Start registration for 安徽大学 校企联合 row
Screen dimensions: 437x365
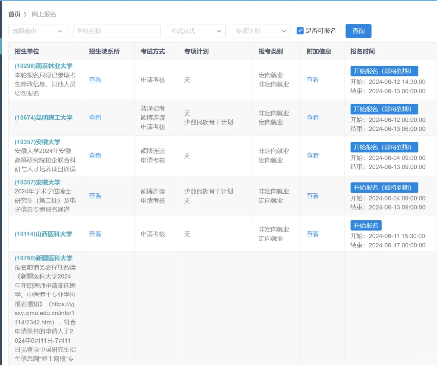(384, 147)
